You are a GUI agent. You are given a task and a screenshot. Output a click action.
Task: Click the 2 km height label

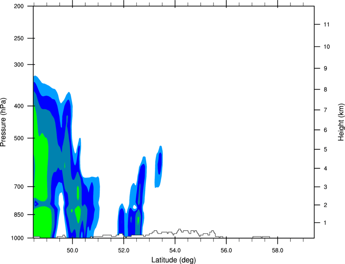[326, 205]
